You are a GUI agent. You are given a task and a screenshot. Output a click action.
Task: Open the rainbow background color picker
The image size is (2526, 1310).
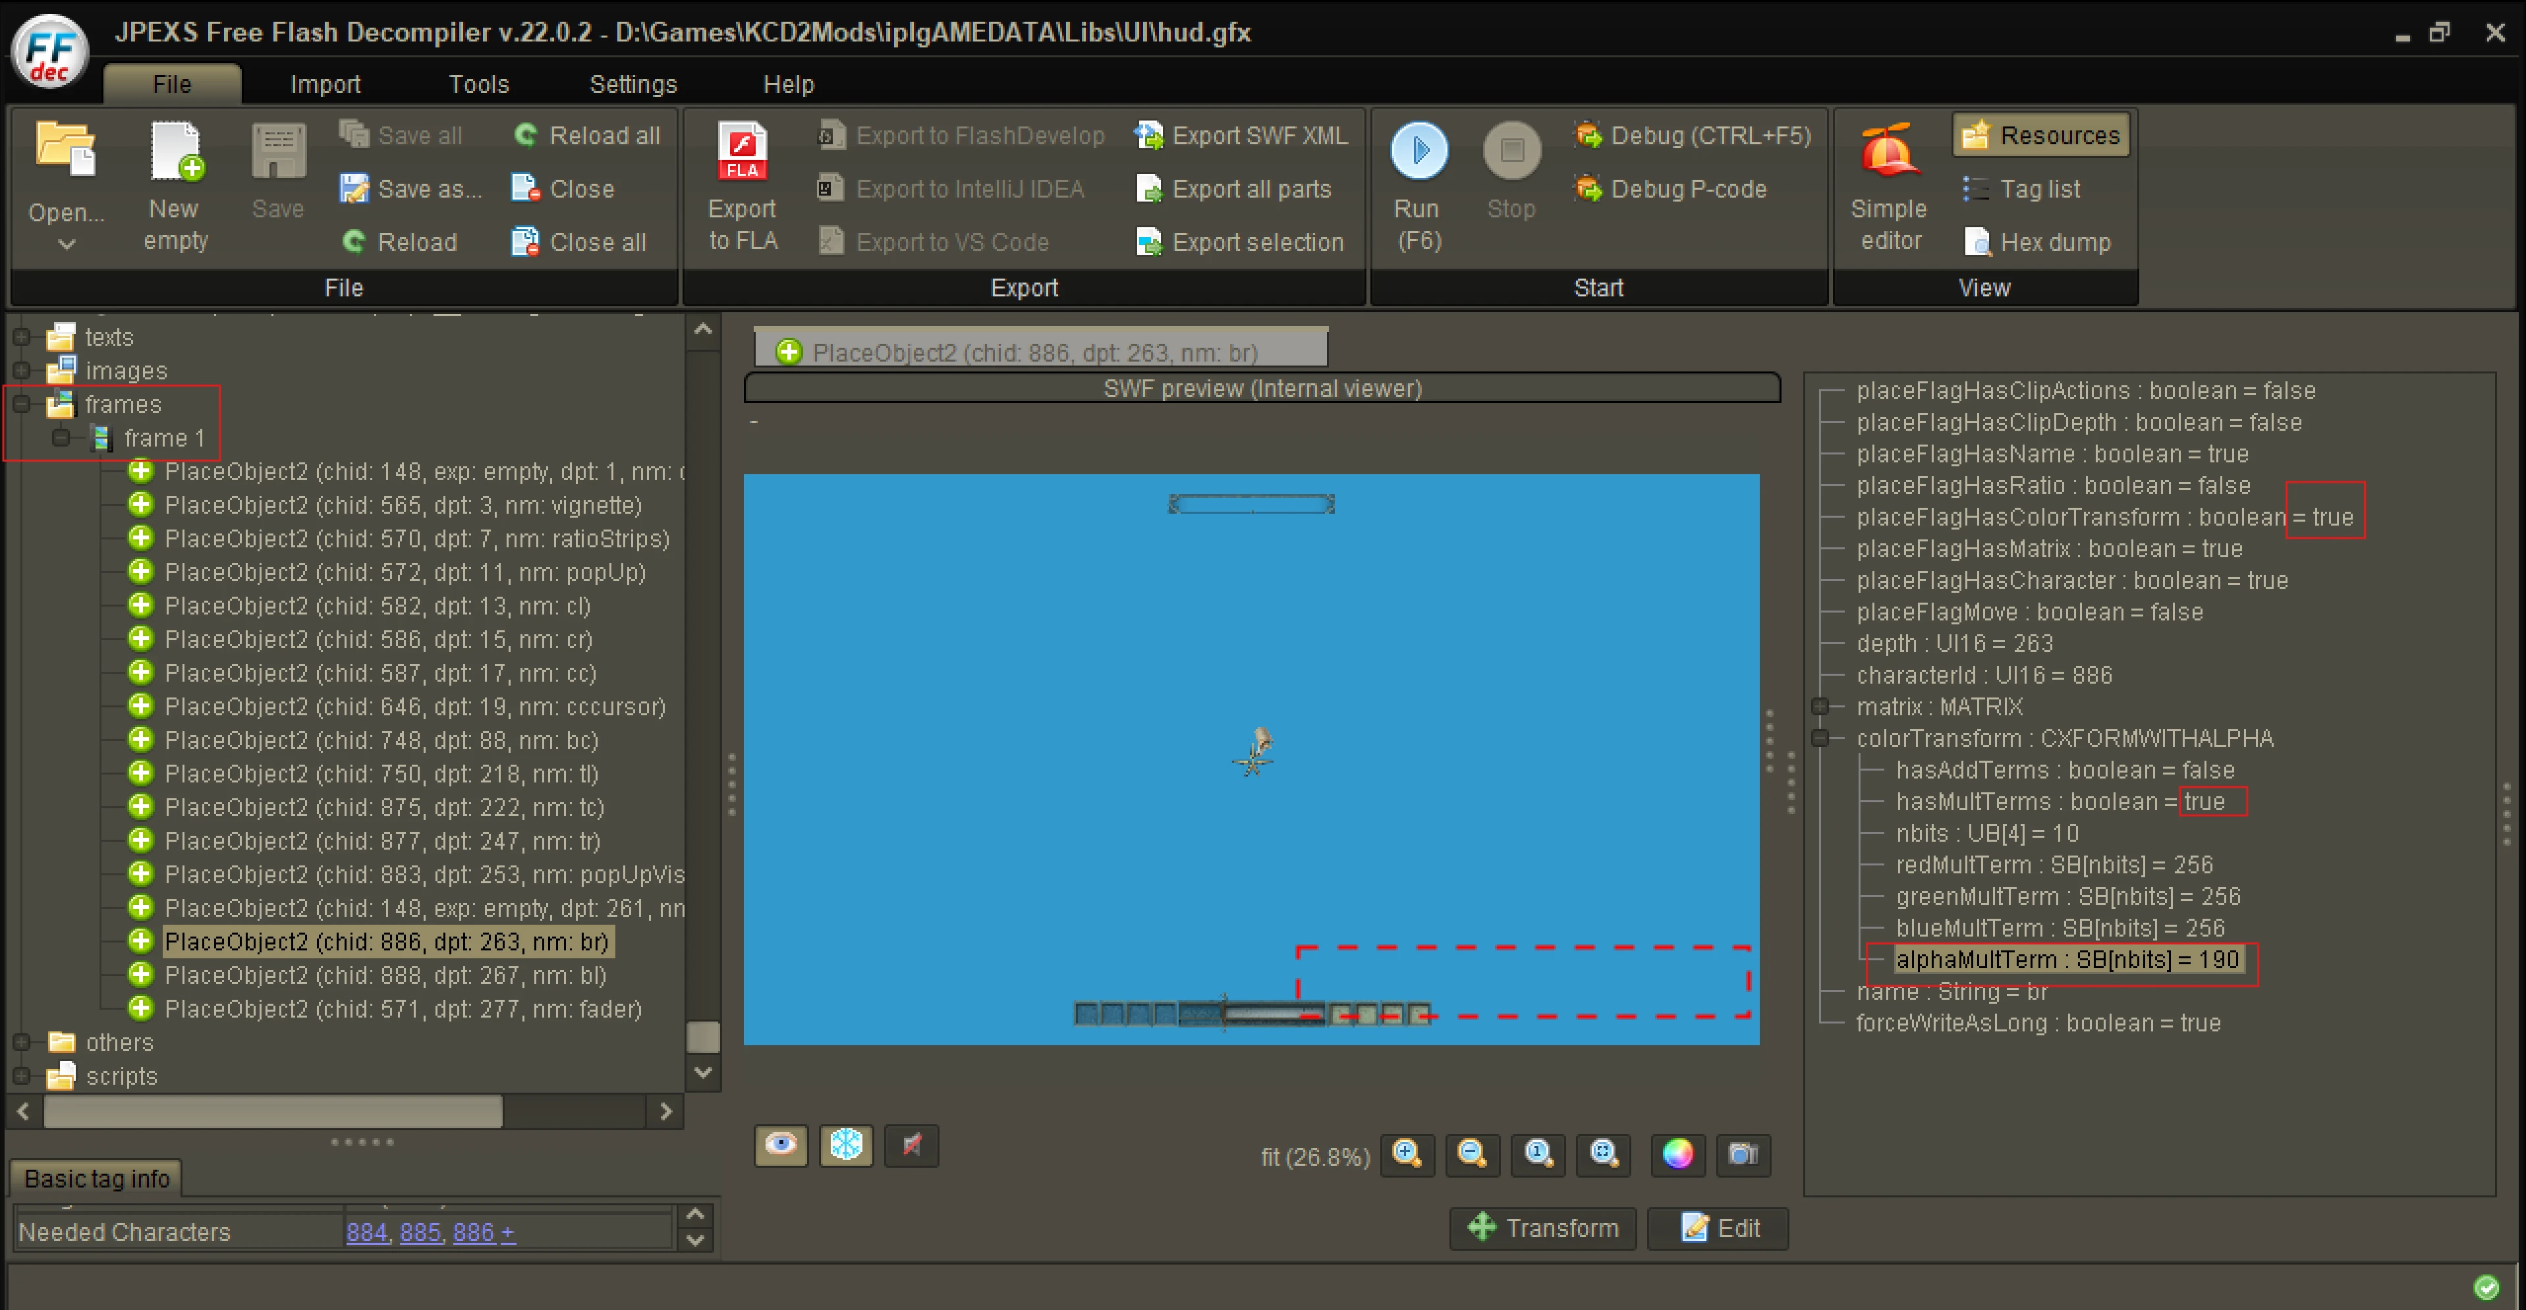point(1678,1154)
